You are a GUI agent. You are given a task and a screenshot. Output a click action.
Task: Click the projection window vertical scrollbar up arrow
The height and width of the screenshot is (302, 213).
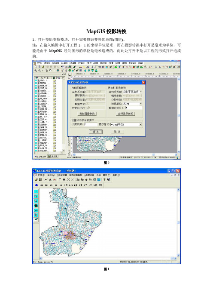coord(178,190)
